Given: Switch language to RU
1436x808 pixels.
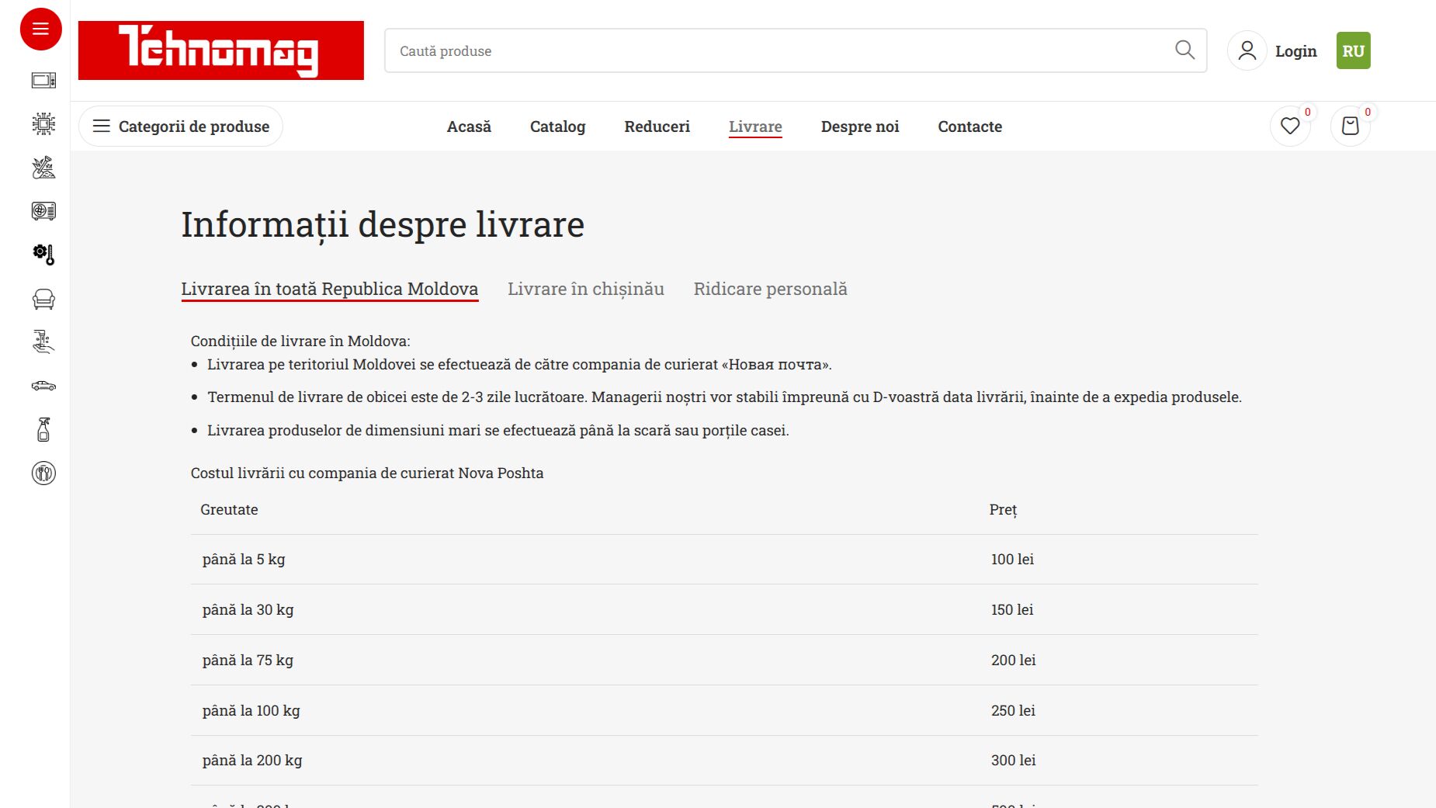Looking at the screenshot, I should click(x=1353, y=50).
